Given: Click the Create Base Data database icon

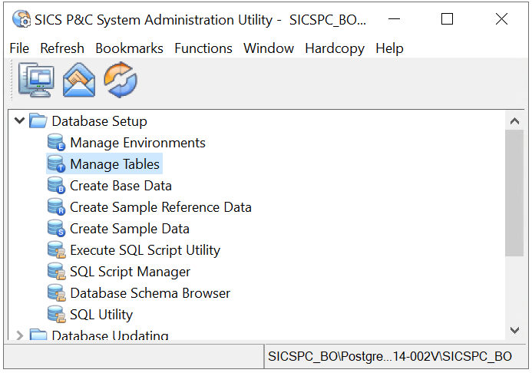Looking at the screenshot, I should (57, 186).
